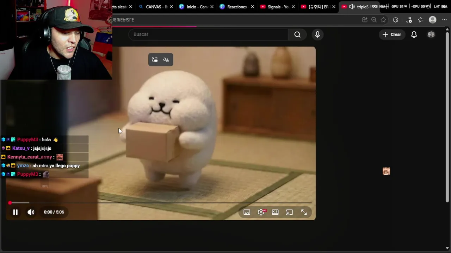Open the browser profile icon
The width and height of the screenshot is (451, 253).
pyautogui.click(x=433, y=20)
